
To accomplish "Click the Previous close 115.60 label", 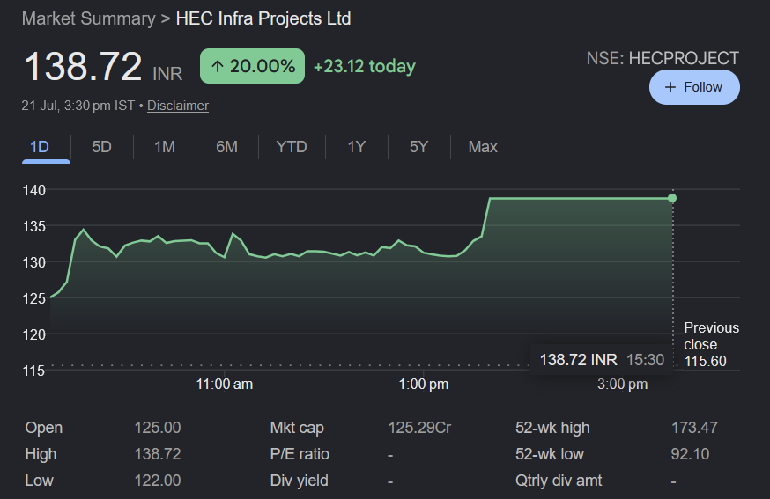I will (x=711, y=344).
